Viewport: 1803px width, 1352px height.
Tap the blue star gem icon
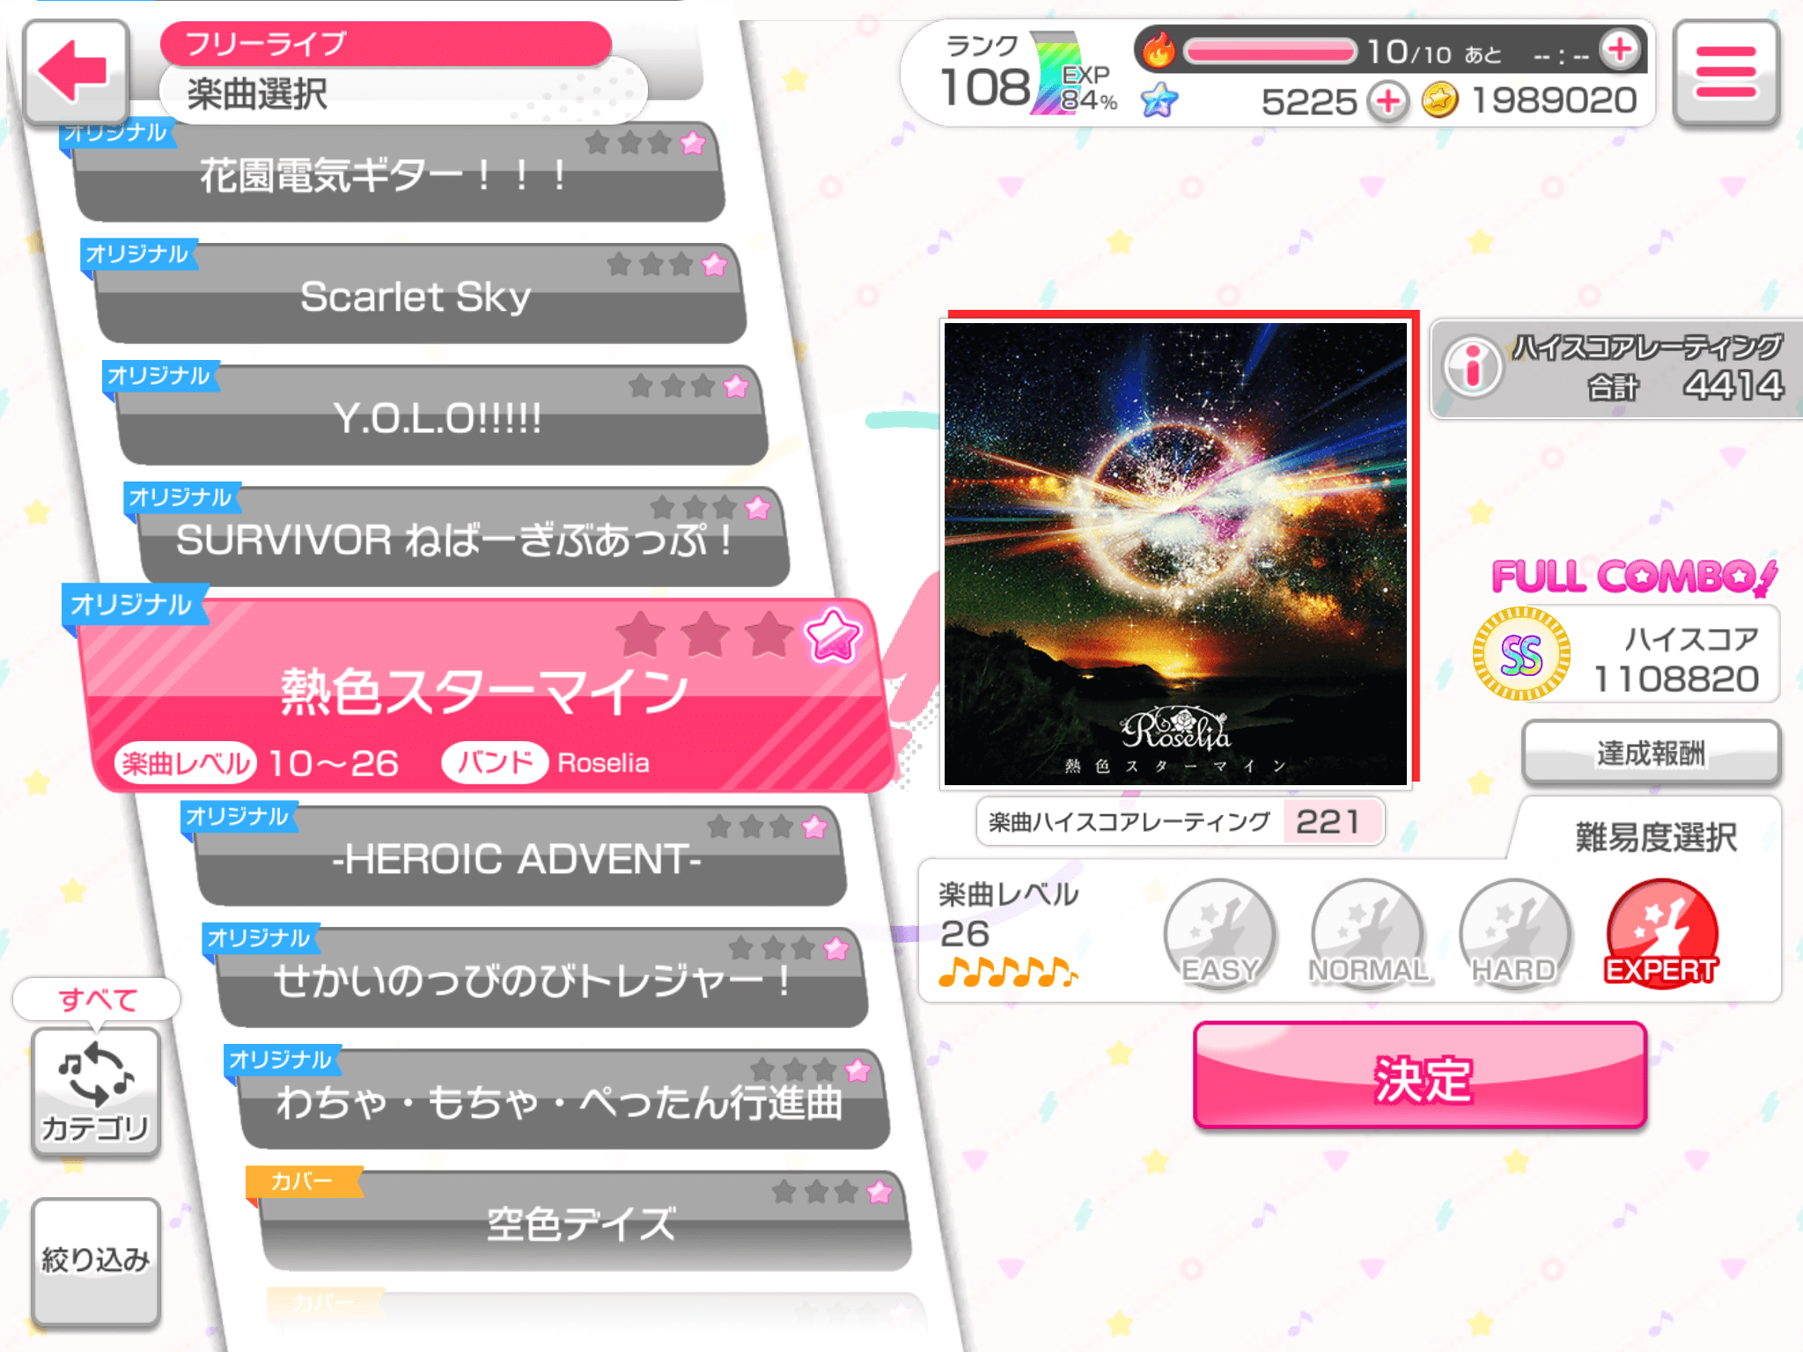tap(1159, 100)
